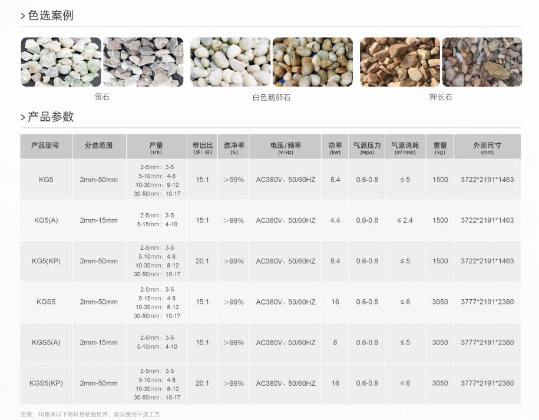Viewport: 539px width, 420px height.
Task: Select the KG5(KP) model cell
Action: [x=46, y=261]
